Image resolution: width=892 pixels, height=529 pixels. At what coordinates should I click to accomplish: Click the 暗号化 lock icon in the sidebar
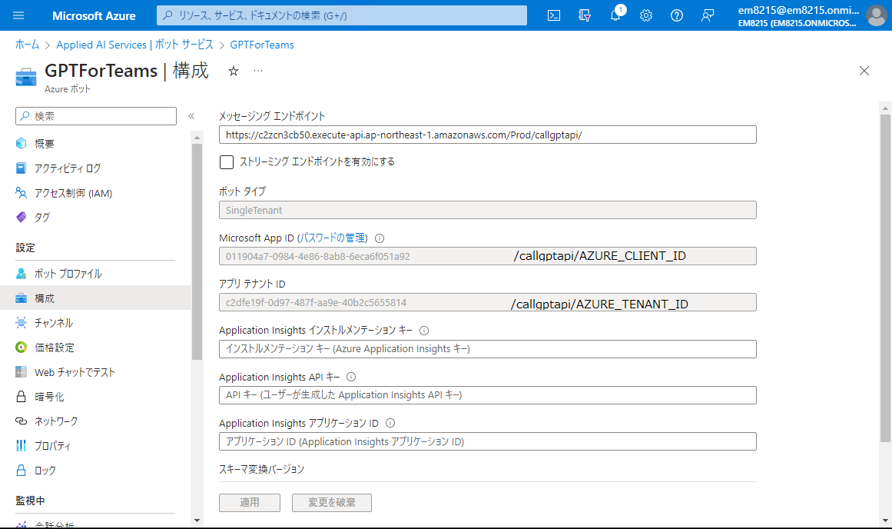point(21,396)
